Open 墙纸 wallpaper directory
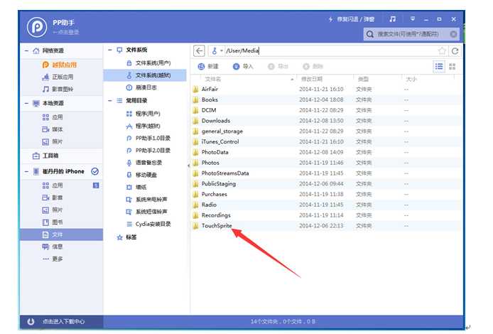The width and height of the screenshot is (493, 334). 136,187
